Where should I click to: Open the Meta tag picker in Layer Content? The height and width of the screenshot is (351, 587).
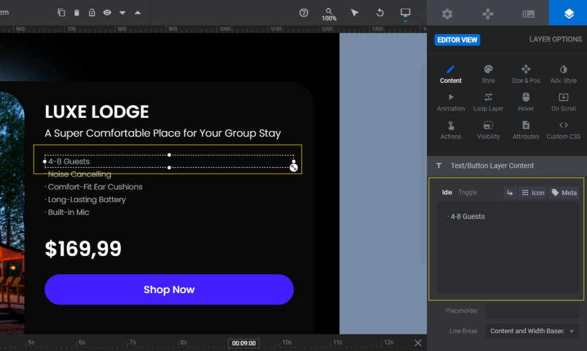tap(563, 192)
